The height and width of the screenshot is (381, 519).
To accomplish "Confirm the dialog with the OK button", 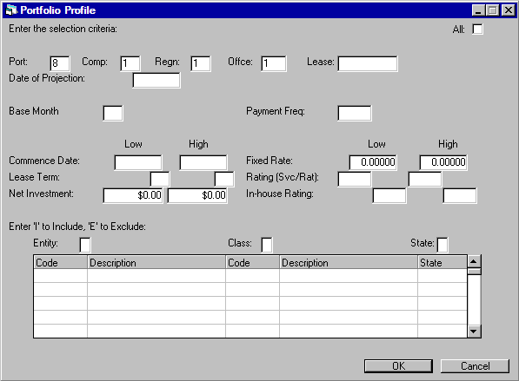I will tap(398, 366).
